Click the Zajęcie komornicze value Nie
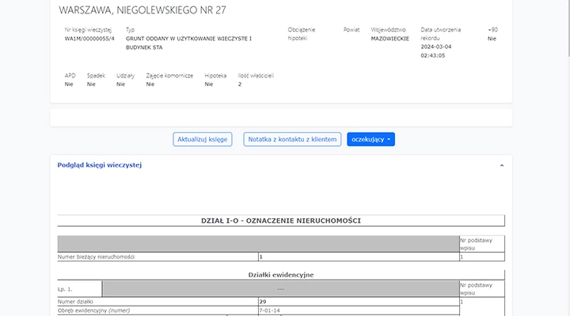570x316 pixels. [150, 84]
